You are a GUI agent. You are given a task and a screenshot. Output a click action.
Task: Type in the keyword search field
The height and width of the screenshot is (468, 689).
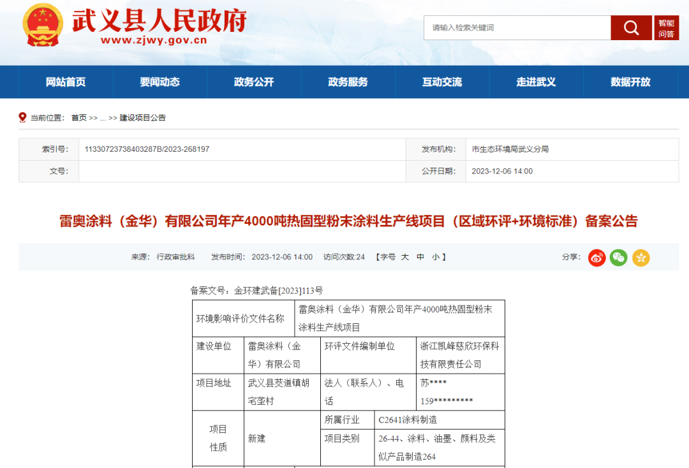[517, 28]
